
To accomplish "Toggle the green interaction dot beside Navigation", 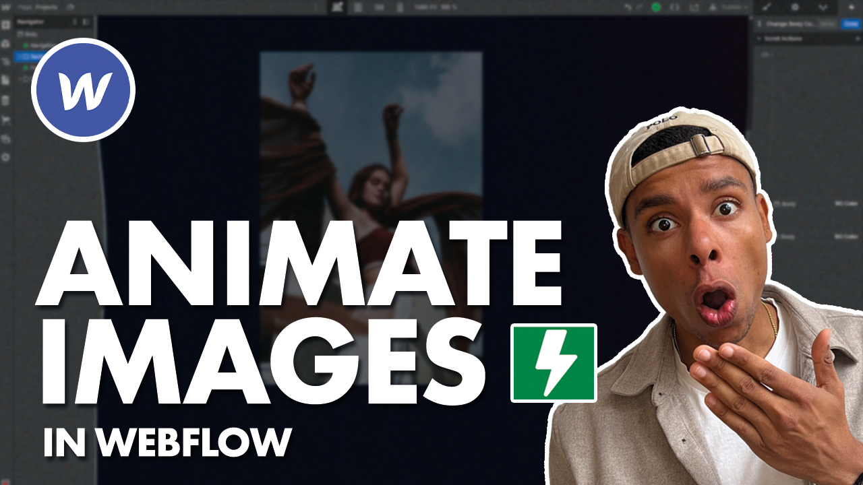I will click(25, 44).
